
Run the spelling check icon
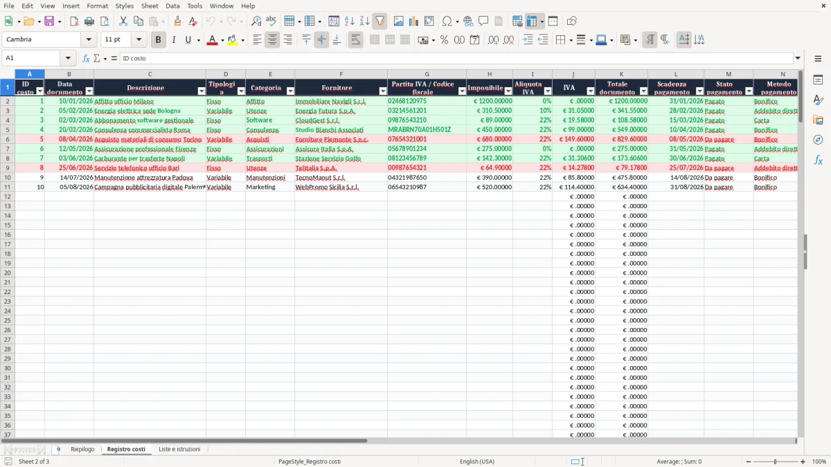point(271,21)
